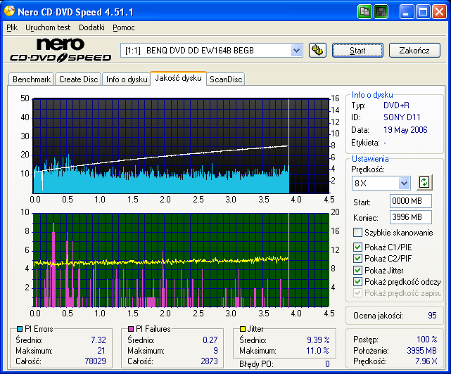Open the Uruchom test menu

point(48,27)
